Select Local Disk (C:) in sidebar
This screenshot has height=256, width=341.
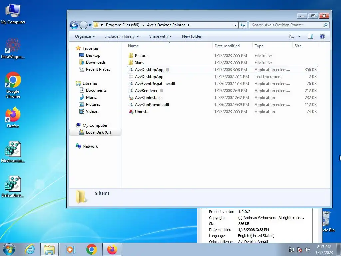[x=95, y=132]
